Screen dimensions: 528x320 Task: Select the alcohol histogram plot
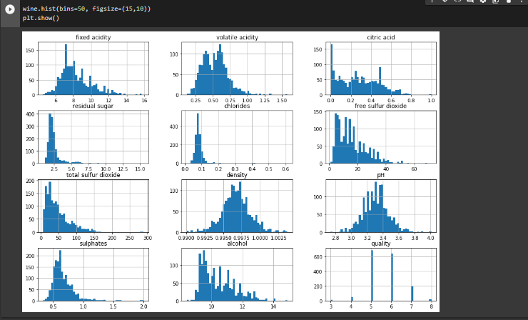(x=237, y=275)
